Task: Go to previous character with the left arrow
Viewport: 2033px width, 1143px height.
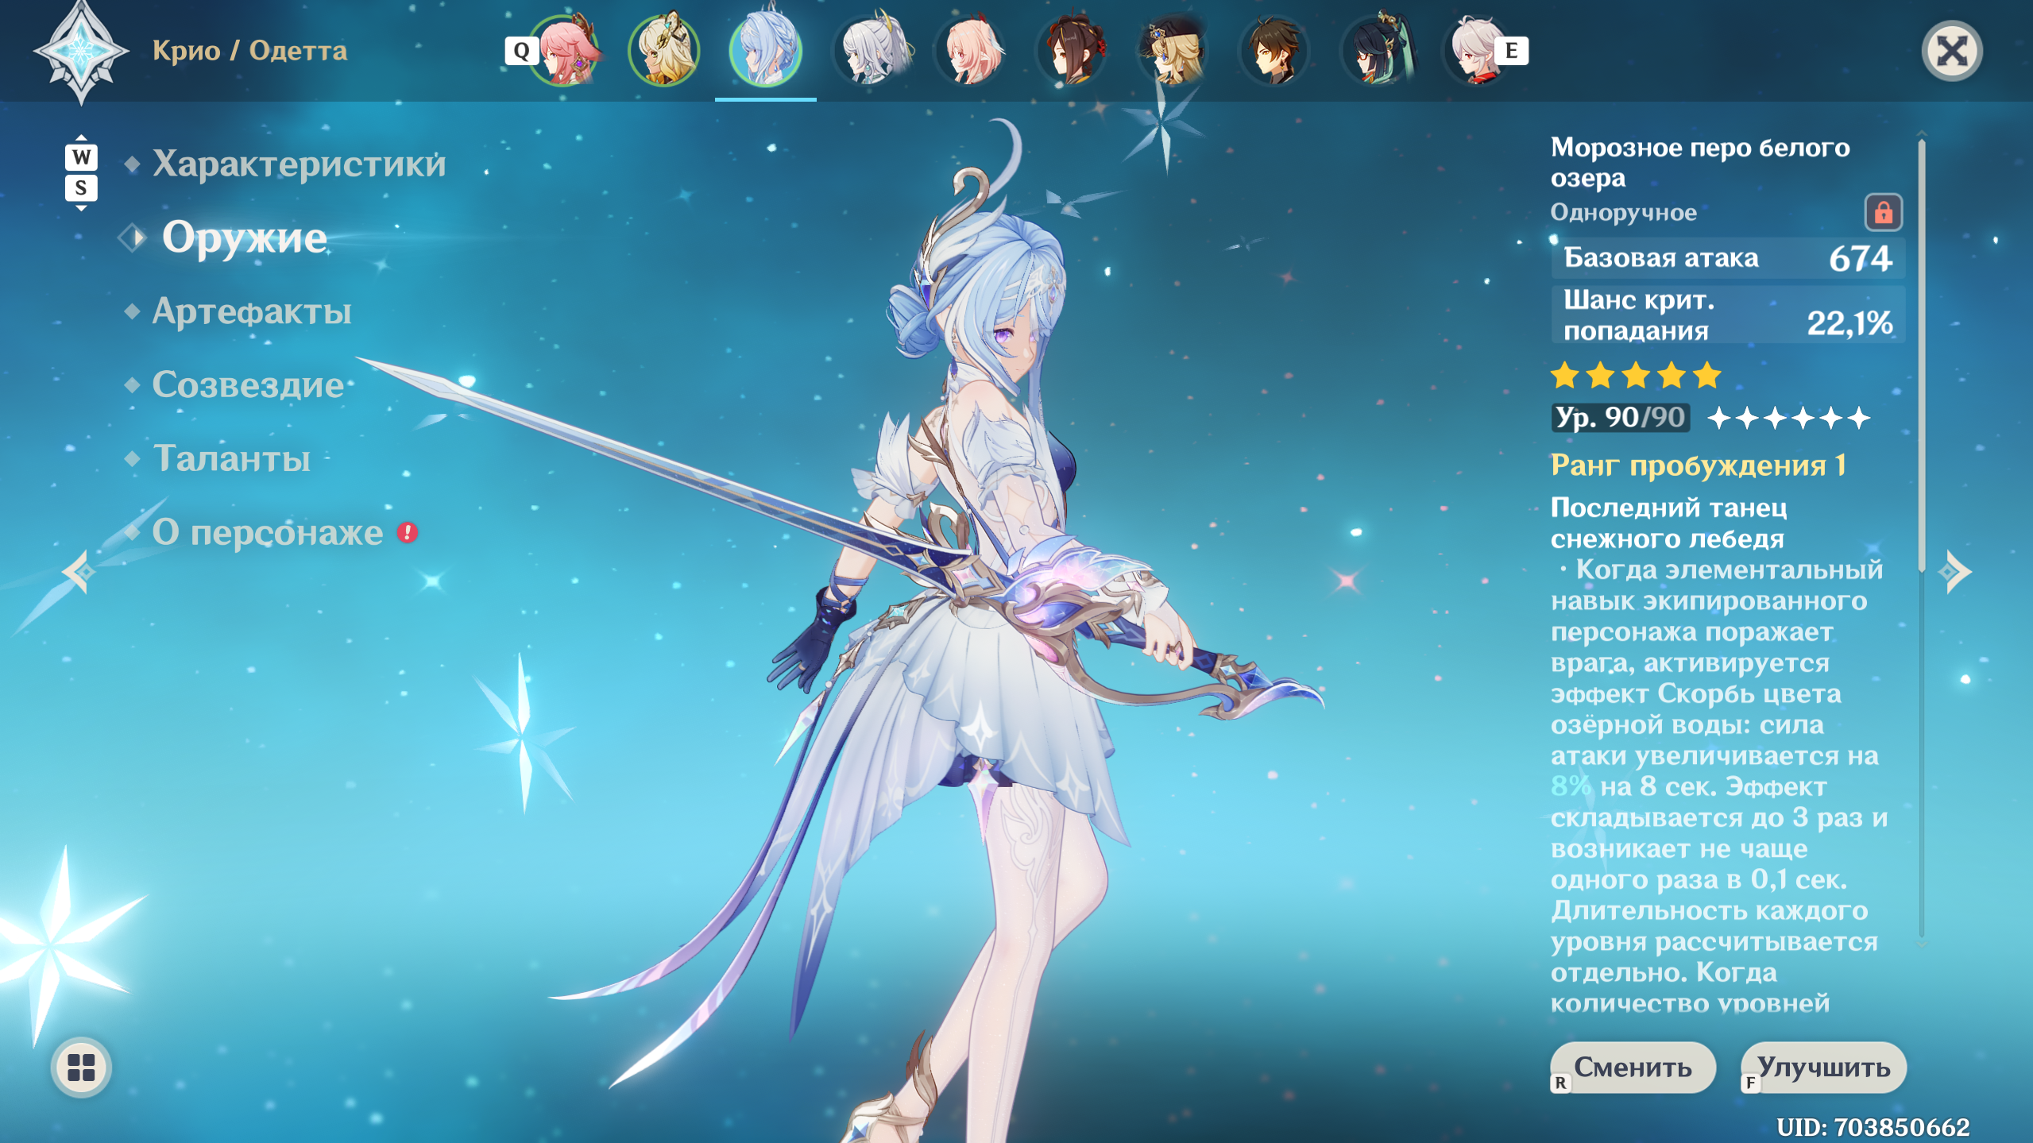Action: click(x=79, y=571)
